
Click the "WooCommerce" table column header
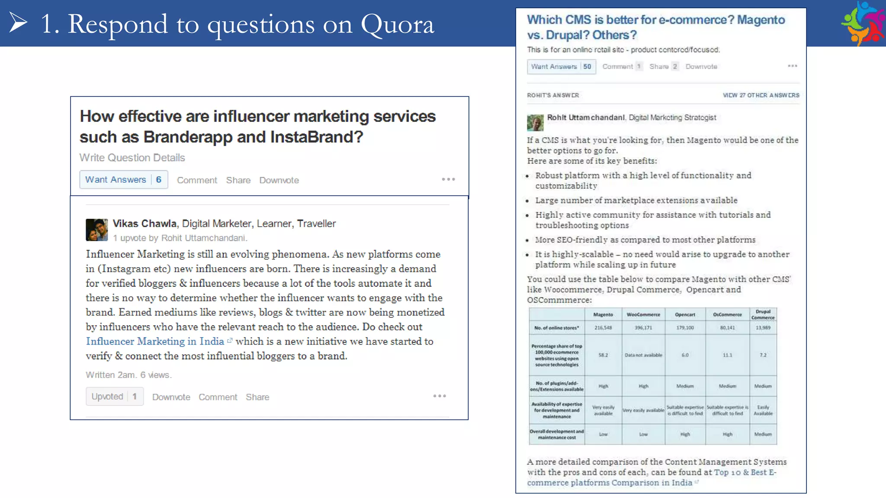643,314
